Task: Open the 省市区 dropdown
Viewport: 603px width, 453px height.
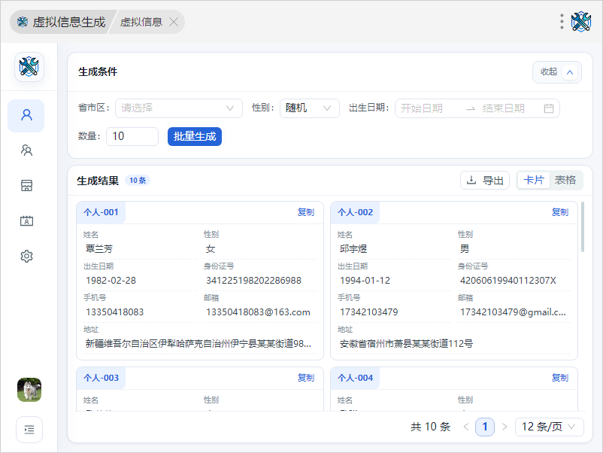Action: [x=179, y=108]
